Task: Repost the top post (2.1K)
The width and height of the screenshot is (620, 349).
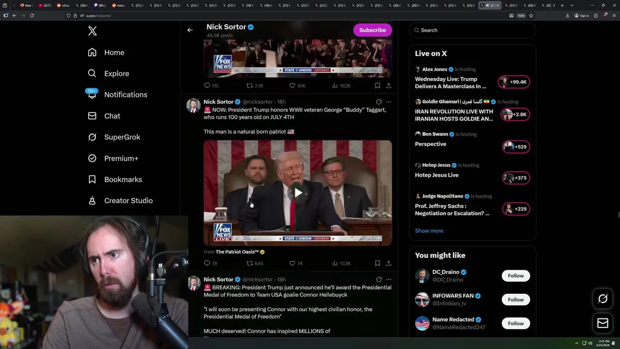Action: tap(255, 86)
